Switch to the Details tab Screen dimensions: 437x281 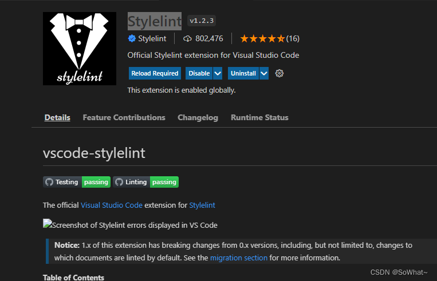tap(57, 117)
